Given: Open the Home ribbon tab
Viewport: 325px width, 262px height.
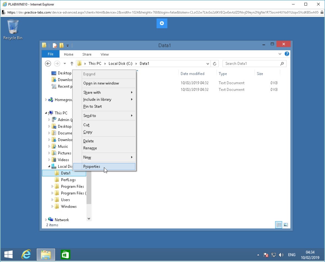Looking at the screenshot, I should pyautogui.click(x=69, y=54).
